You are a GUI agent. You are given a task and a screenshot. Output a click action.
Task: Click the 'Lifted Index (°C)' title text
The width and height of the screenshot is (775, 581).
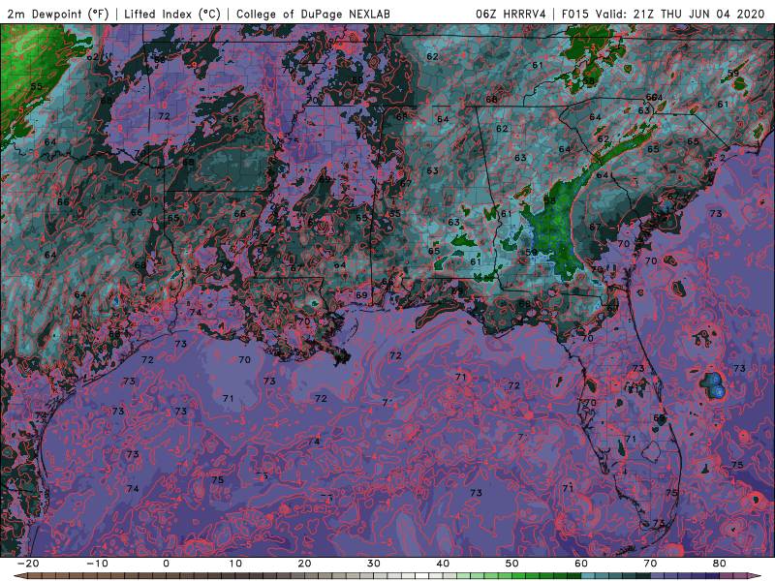[172, 14]
